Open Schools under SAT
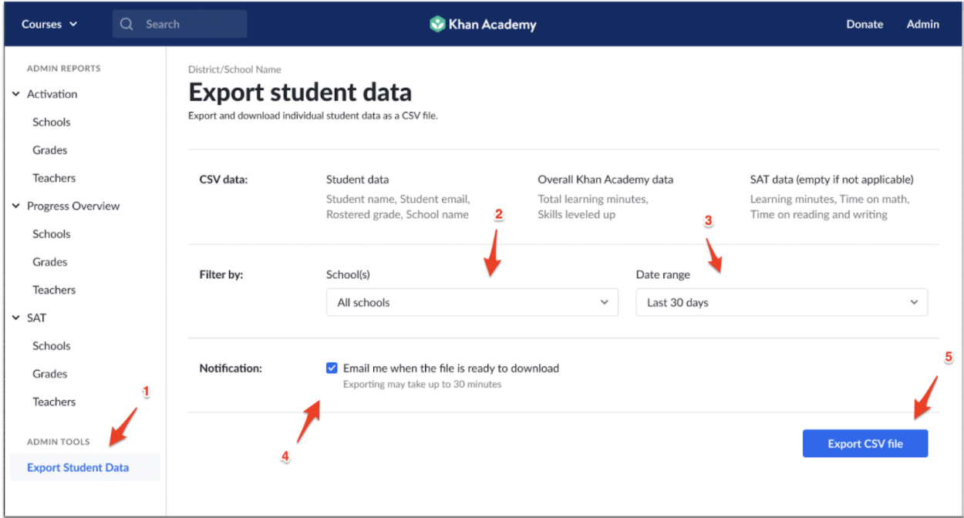Screen dimensions: 964x518 coord(51,345)
